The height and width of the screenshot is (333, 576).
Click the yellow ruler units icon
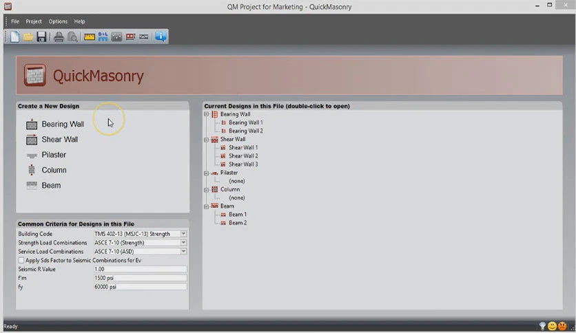pos(90,36)
